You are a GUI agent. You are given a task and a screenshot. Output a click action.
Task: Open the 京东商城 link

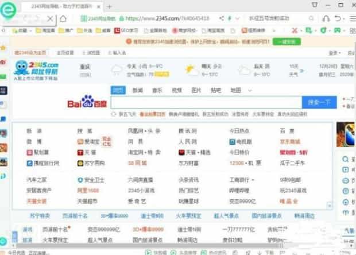(290, 142)
